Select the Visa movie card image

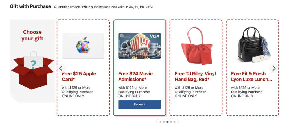(139, 46)
